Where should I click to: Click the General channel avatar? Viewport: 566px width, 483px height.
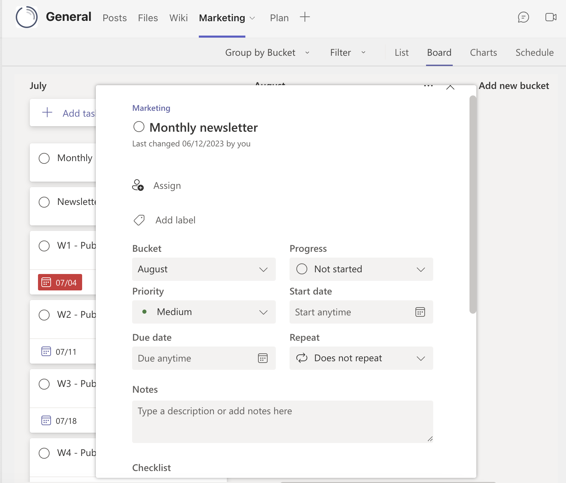click(26, 17)
